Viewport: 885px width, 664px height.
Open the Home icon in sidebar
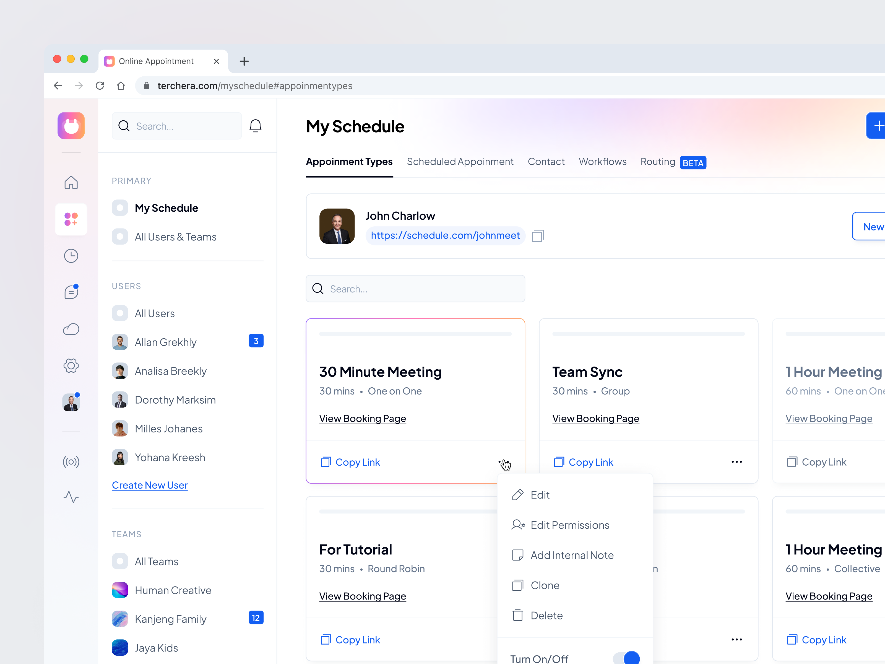pos(71,183)
